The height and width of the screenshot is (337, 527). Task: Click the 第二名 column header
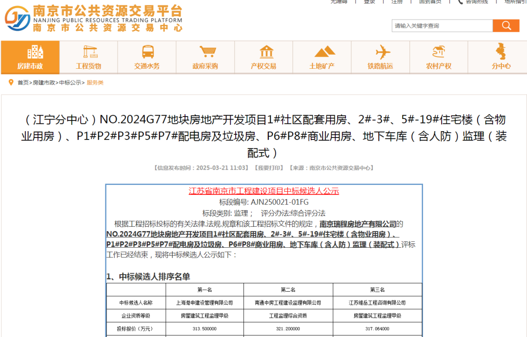tap(288, 290)
